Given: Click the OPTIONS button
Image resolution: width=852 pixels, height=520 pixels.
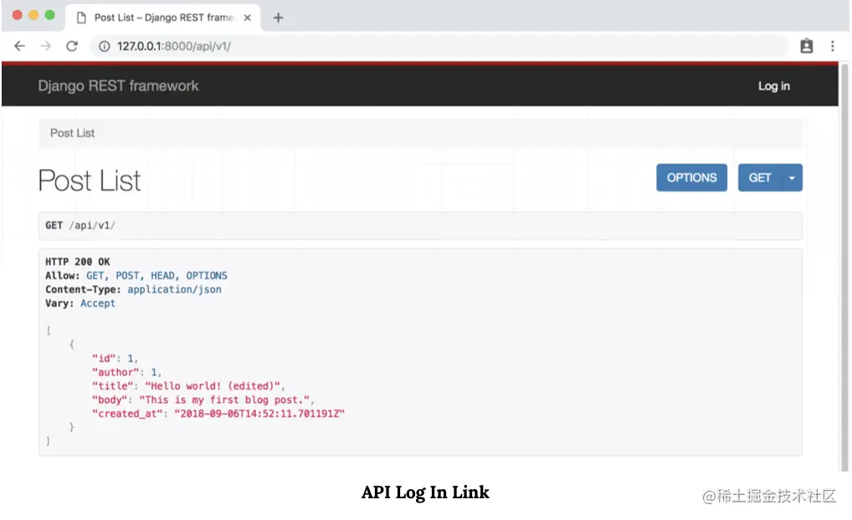Looking at the screenshot, I should [x=691, y=177].
